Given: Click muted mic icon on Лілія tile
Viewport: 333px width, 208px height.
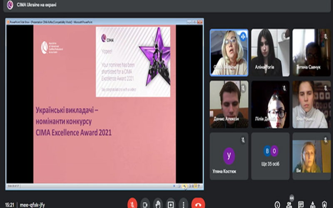Looking at the screenshot, I should pyautogui.click(x=284, y=88).
